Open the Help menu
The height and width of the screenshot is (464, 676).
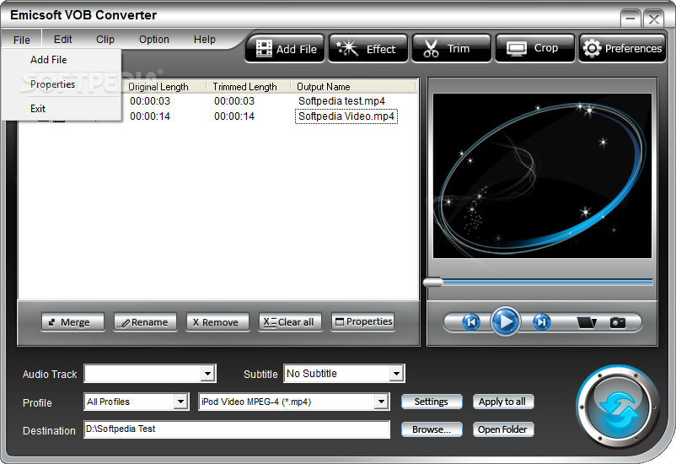click(x=204, y=40)
